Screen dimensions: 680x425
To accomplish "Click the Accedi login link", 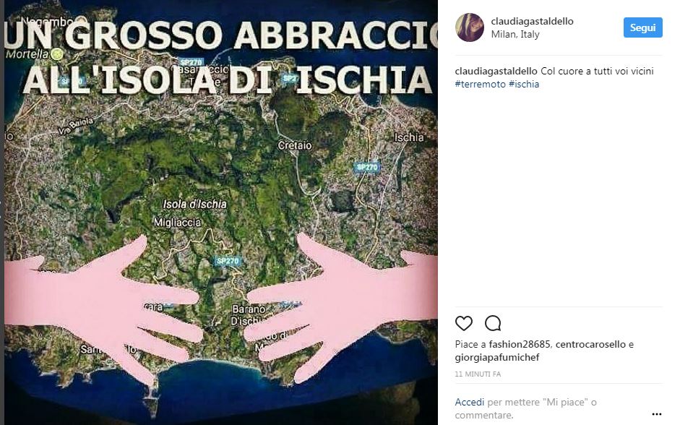I will click(x=469, y=402).
